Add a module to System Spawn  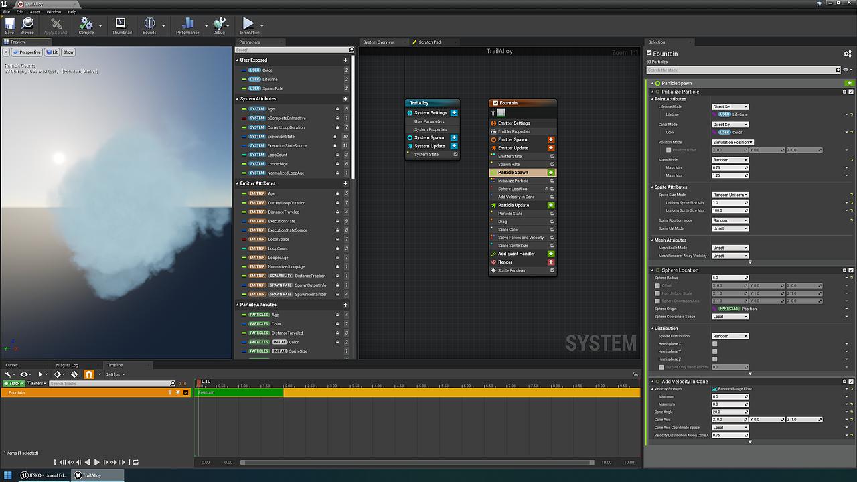pos(454,137)
